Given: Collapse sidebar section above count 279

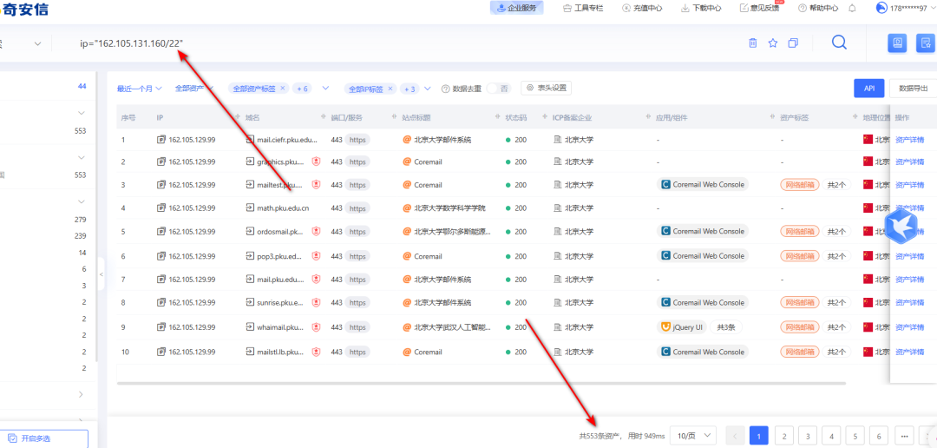Looking at the screenshot, I should click(x=82, y=201).
